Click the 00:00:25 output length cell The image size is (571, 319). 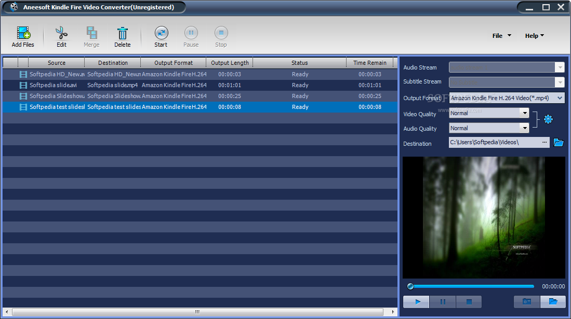(230, 96)
